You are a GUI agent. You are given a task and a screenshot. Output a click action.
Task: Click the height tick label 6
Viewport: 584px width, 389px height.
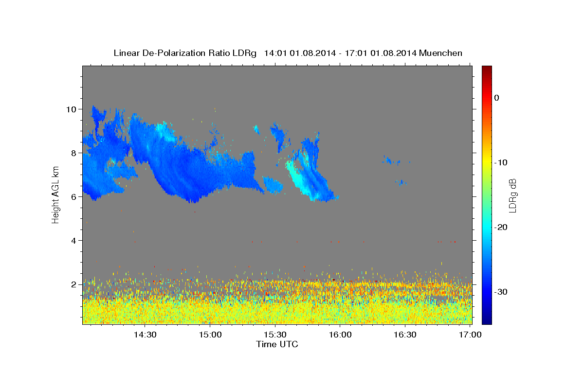74,196
